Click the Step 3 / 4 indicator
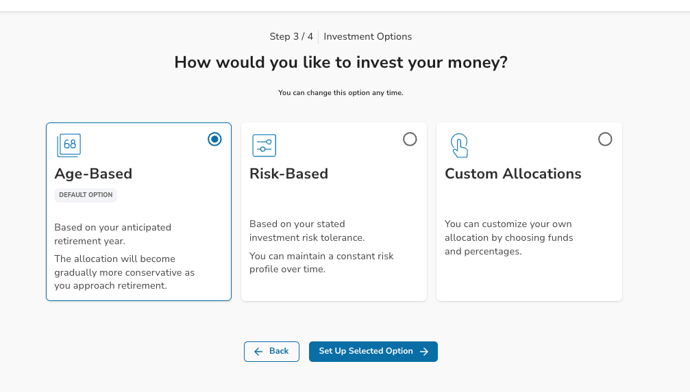Viewport: 690px width, 392px height. point(291,36)
